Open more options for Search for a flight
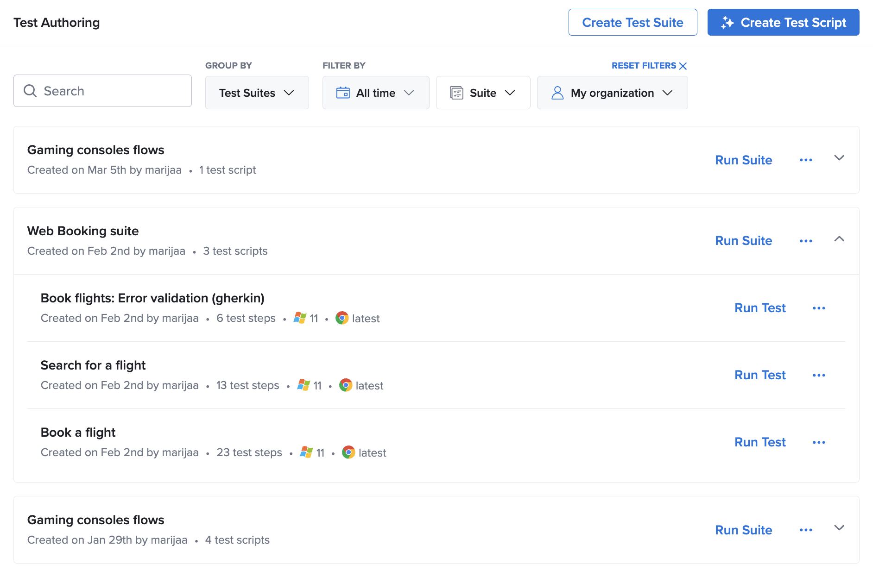Viewport: 873px width, 577px height. coord(819,375)
